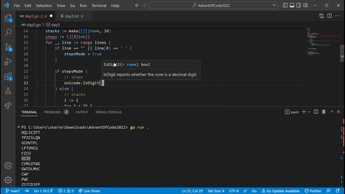345x194 pixels.
Task: Open the feedback icon in status bar
Action: (x=328, y=191)
